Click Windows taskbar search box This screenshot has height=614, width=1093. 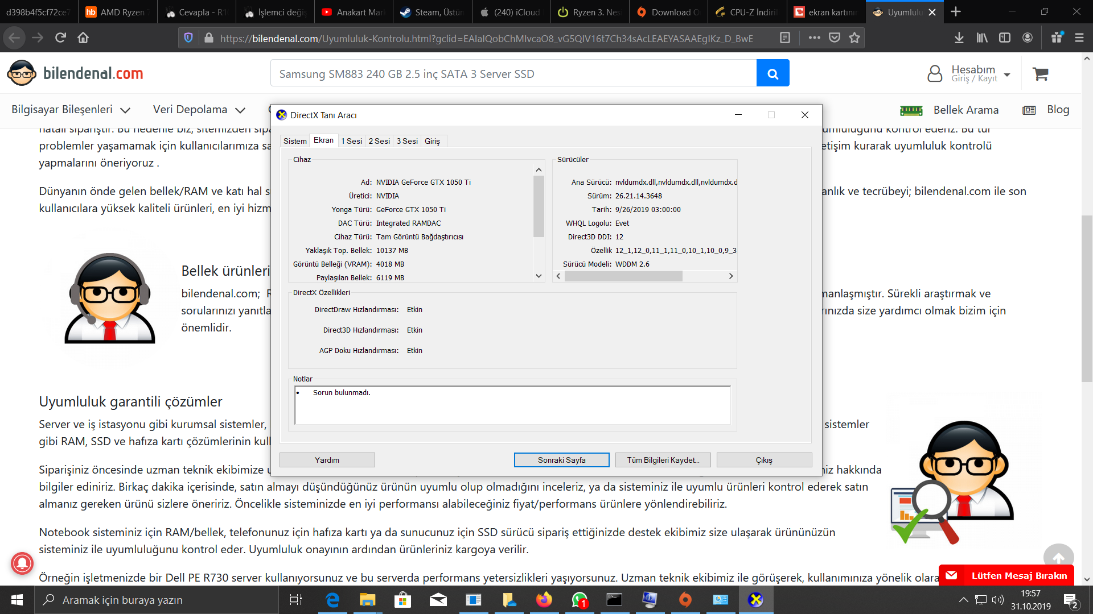(x=157, y=600)
